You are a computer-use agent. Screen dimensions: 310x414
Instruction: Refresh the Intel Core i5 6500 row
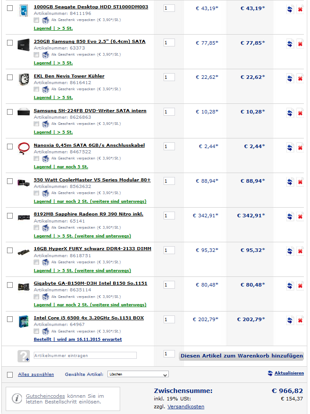tap(290, 320)
